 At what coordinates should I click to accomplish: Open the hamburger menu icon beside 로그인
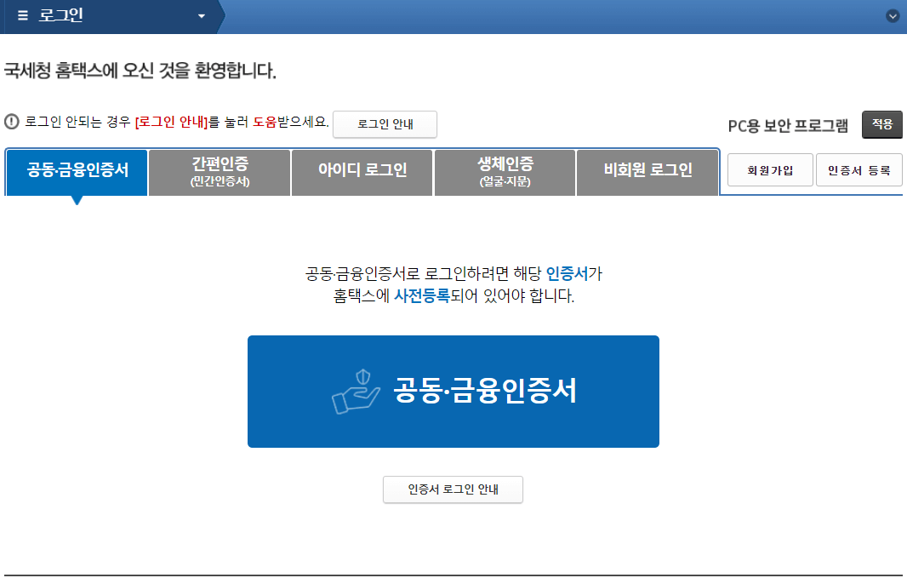point(23,15)
